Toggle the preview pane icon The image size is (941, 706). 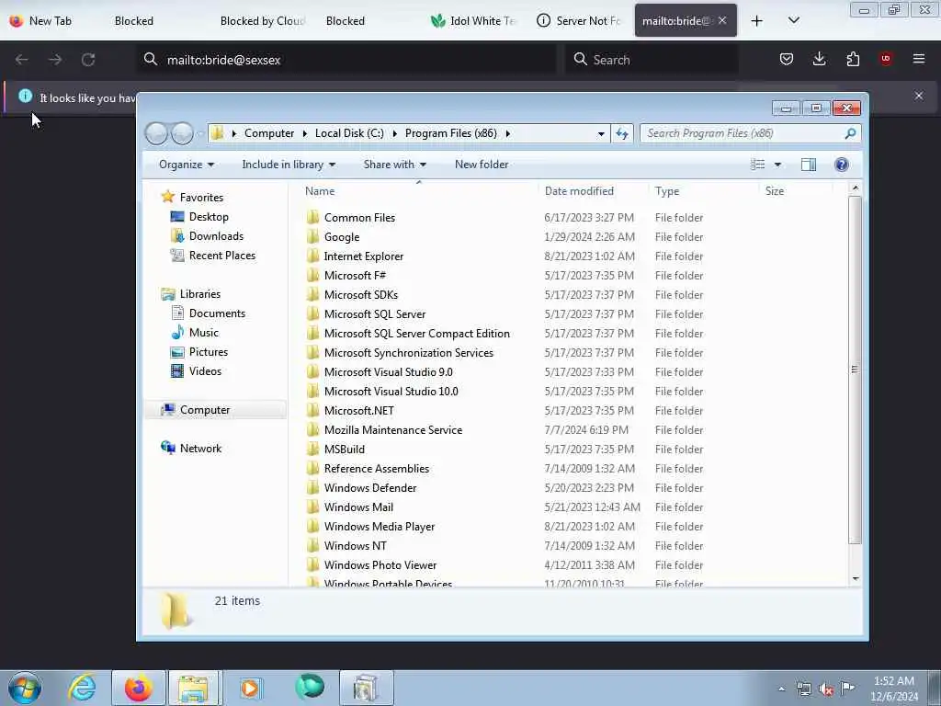point(809,165)
